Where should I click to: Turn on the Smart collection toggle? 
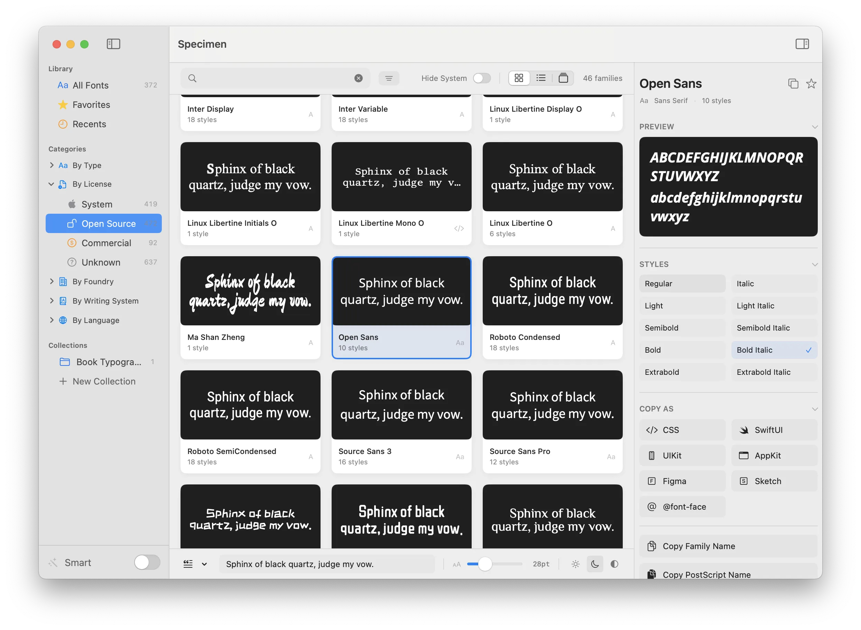[x=147, y=562]
